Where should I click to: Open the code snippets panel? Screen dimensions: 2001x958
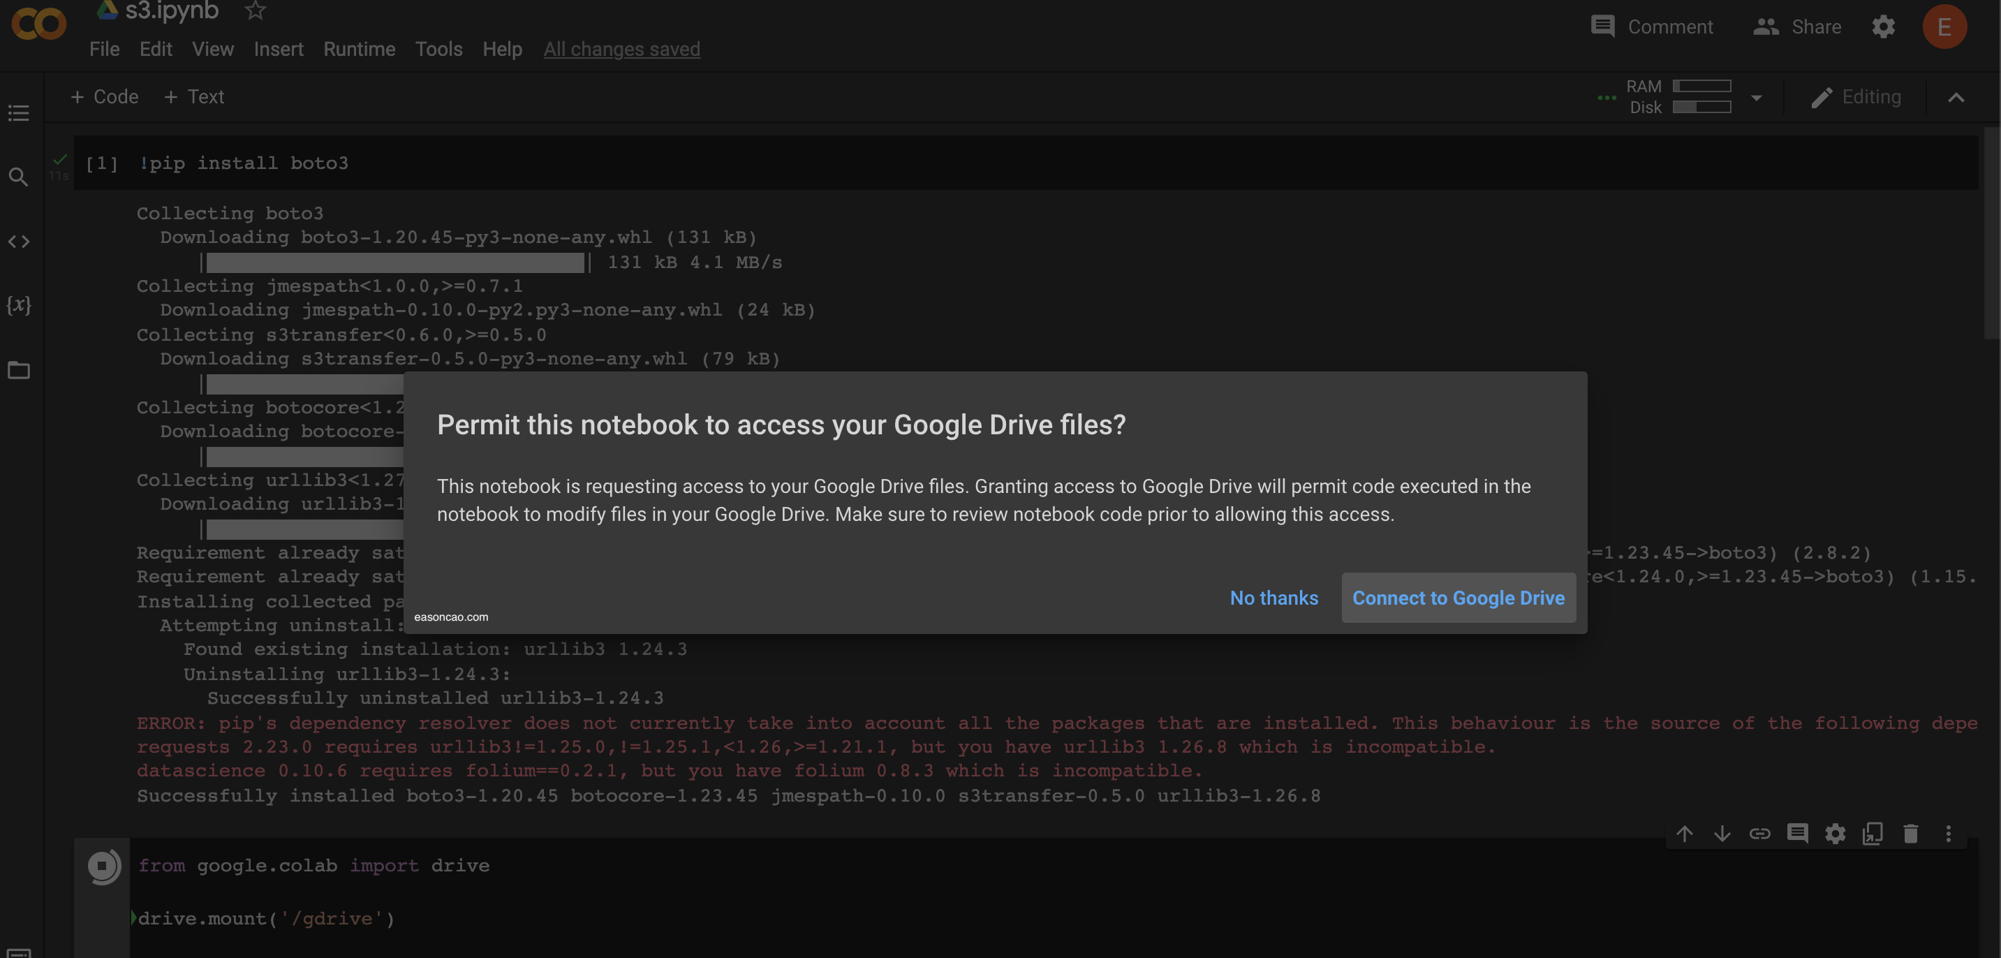coord(19,241)
